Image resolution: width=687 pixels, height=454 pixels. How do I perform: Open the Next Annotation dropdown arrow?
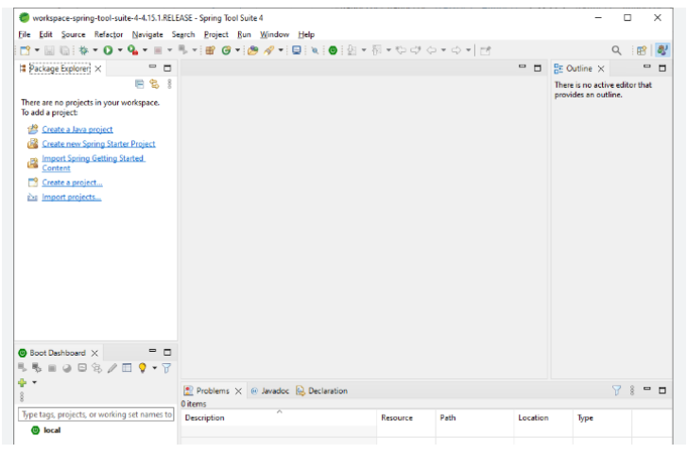(x=364, y=50)
